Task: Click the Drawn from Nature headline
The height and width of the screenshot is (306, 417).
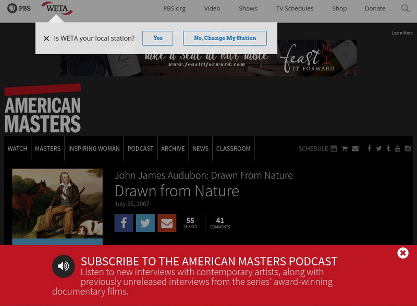Action: point(177,191)
